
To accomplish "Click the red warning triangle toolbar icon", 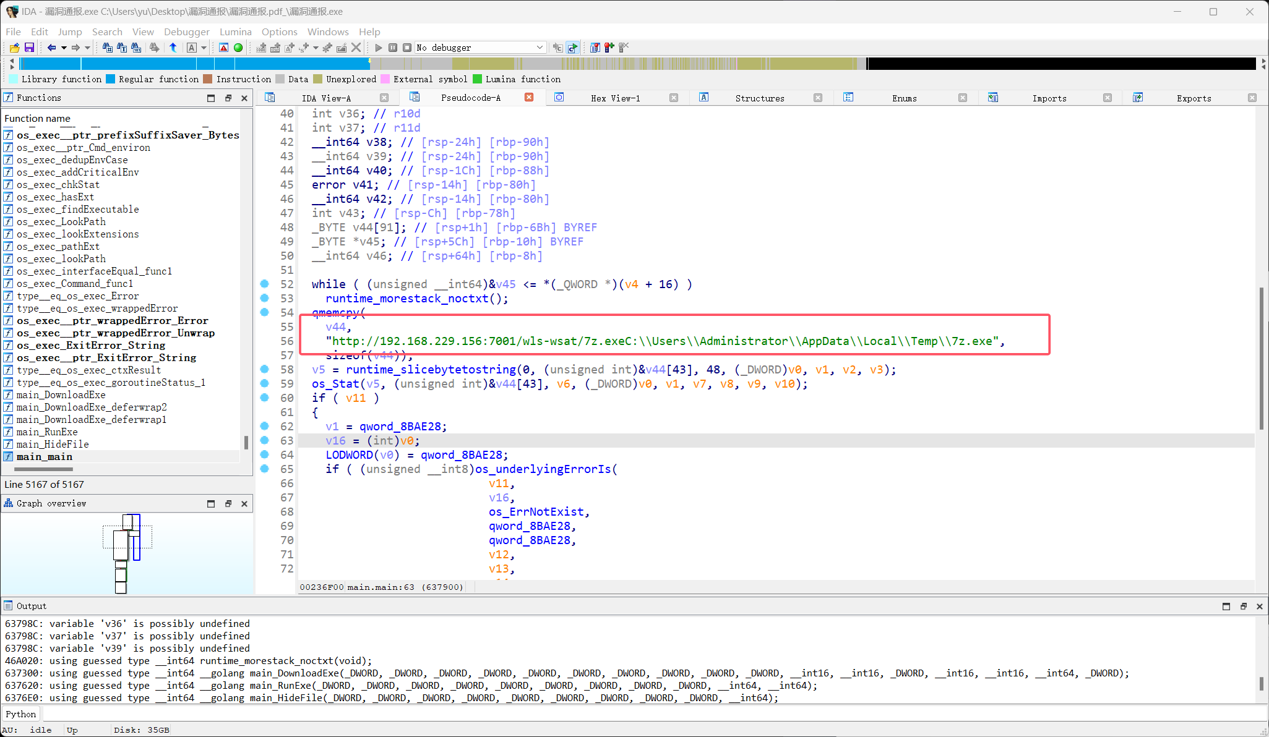I will (x=223, y=48).
